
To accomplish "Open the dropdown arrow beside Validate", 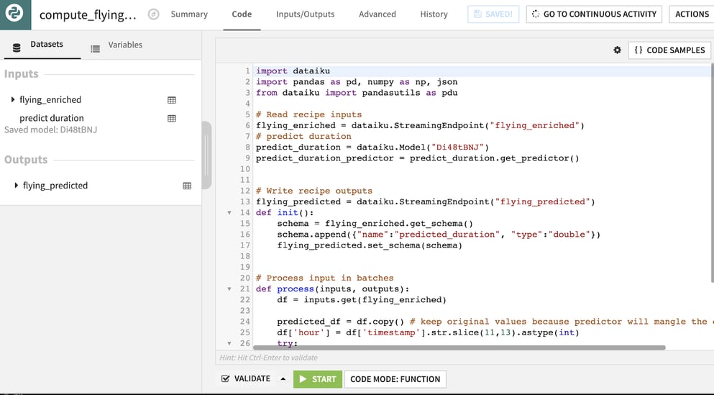I will tap(283, 379).
